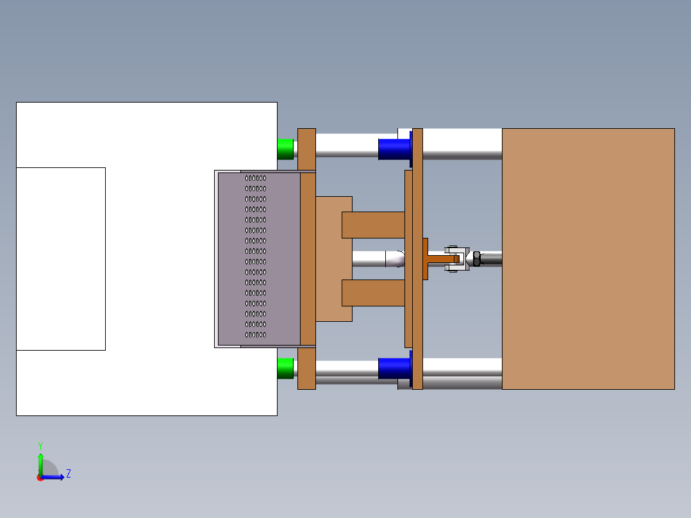Image resolution: width=691 pixels, height=518 pixels.
Task: Click the Z axis arrow of the triad
Action: [x=53, y=477]
